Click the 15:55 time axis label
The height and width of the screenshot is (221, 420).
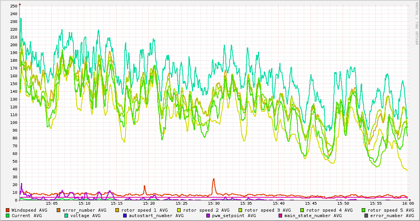[x=376, y=204]
